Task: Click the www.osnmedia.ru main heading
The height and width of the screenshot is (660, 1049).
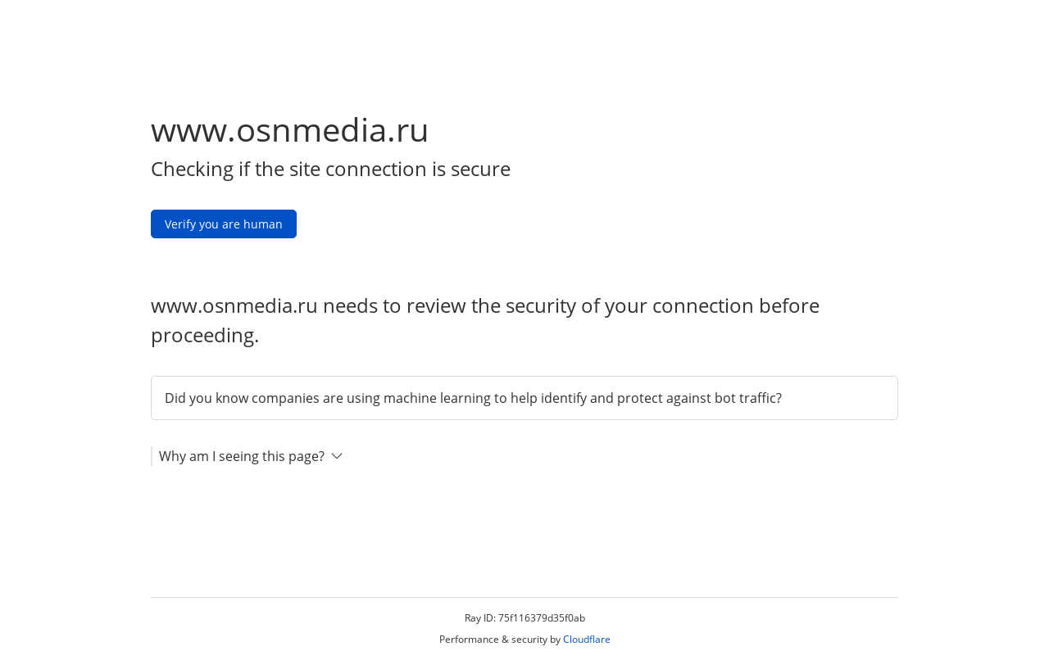Action: coord(289,130)
